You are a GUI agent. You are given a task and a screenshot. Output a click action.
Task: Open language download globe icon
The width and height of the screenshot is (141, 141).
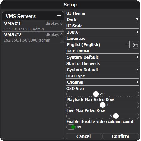click(x=135, y=45)
